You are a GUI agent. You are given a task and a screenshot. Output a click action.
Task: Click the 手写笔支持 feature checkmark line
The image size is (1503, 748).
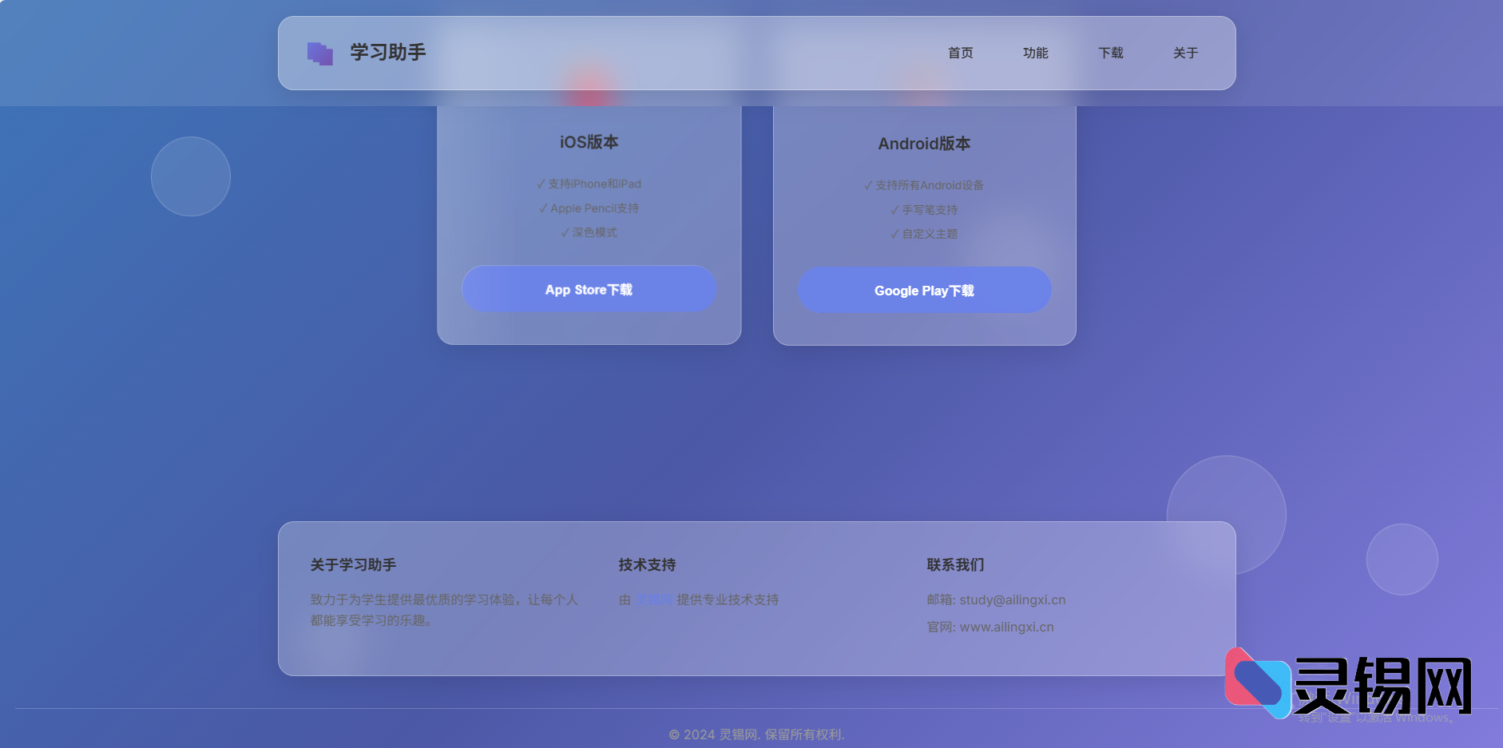point(924,210)
